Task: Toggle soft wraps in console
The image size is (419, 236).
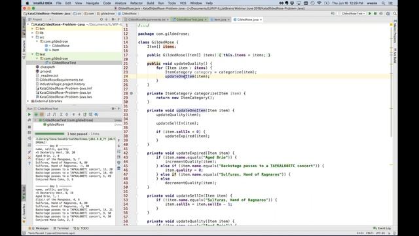Action: (x=119, y=151)
